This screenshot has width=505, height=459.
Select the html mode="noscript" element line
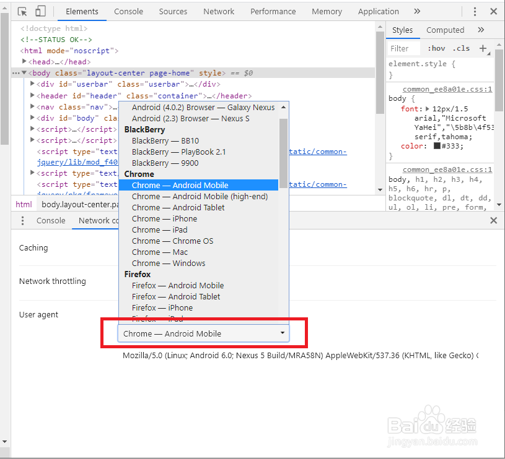pyautogui.click(x=69, y=51)
